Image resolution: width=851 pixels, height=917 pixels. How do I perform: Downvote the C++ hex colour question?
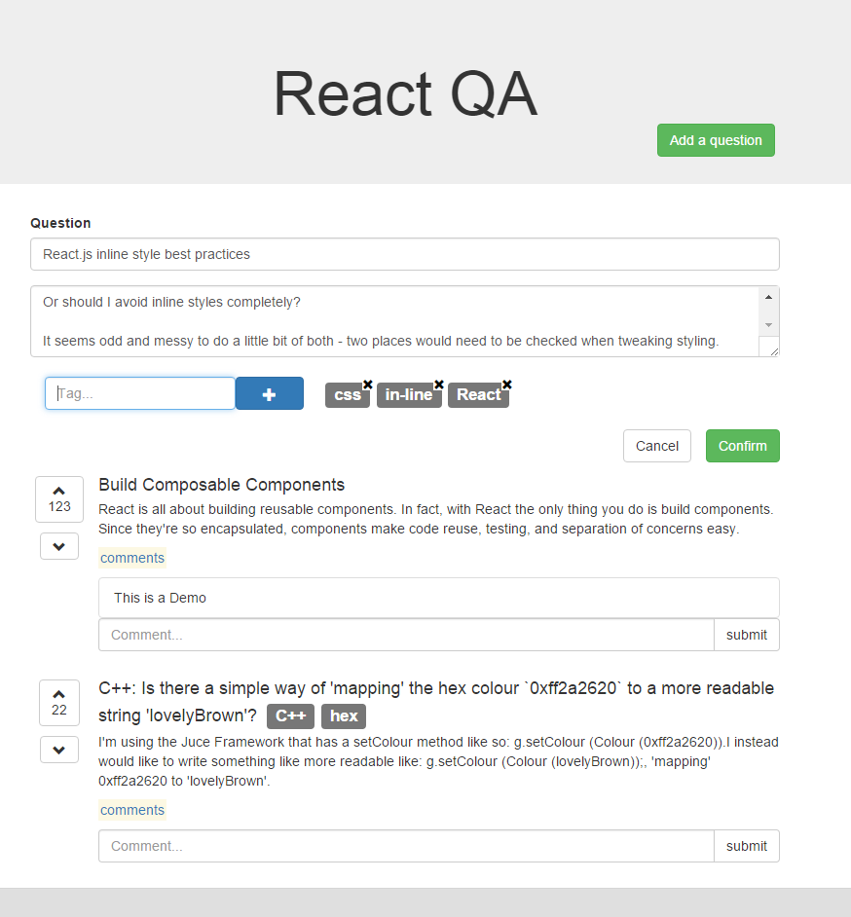(59, 750)
